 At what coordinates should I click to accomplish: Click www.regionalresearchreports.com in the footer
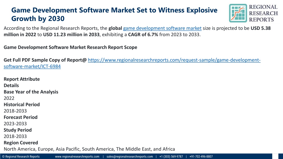click(x=77, y=157)
